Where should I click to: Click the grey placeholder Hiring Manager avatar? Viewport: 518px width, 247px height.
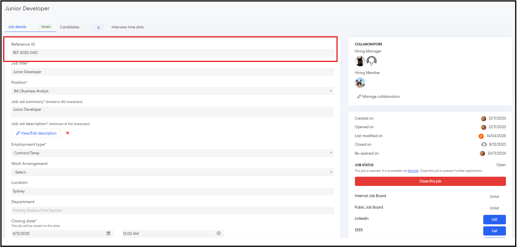tap(371, 61)
